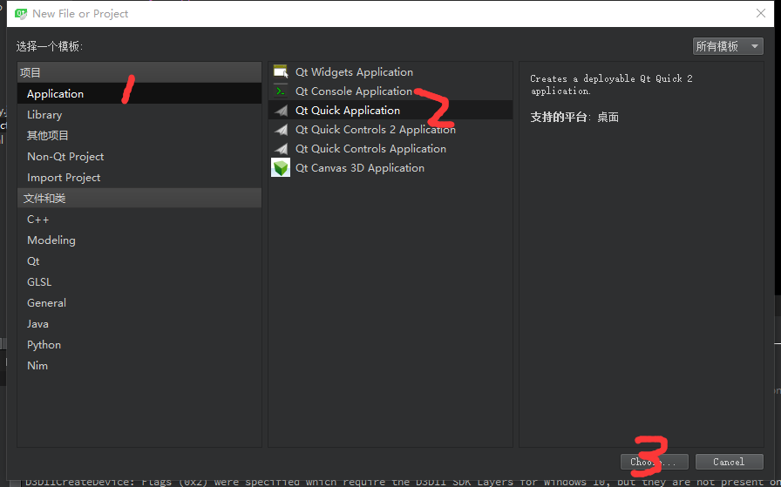
Task: Click the Qt Quick Controls Application icon
Action: (x=282, y=149)
